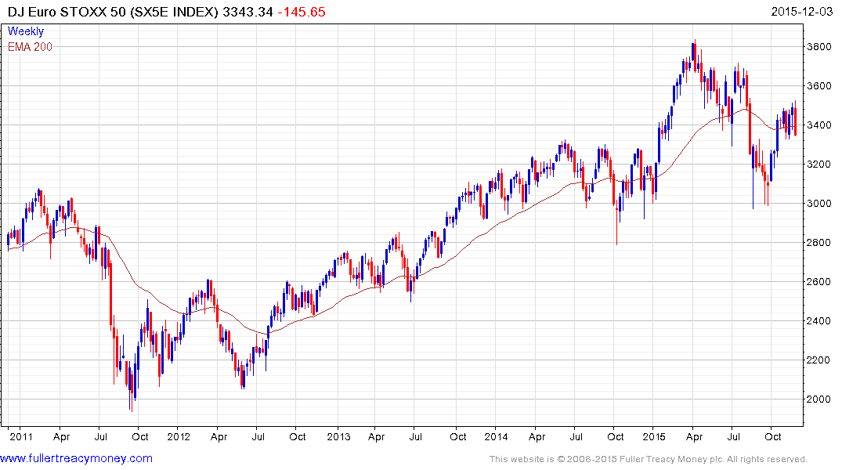Select the 3400 price axis label
This screenshot has width=842, height=470.
tap(819, 125)
